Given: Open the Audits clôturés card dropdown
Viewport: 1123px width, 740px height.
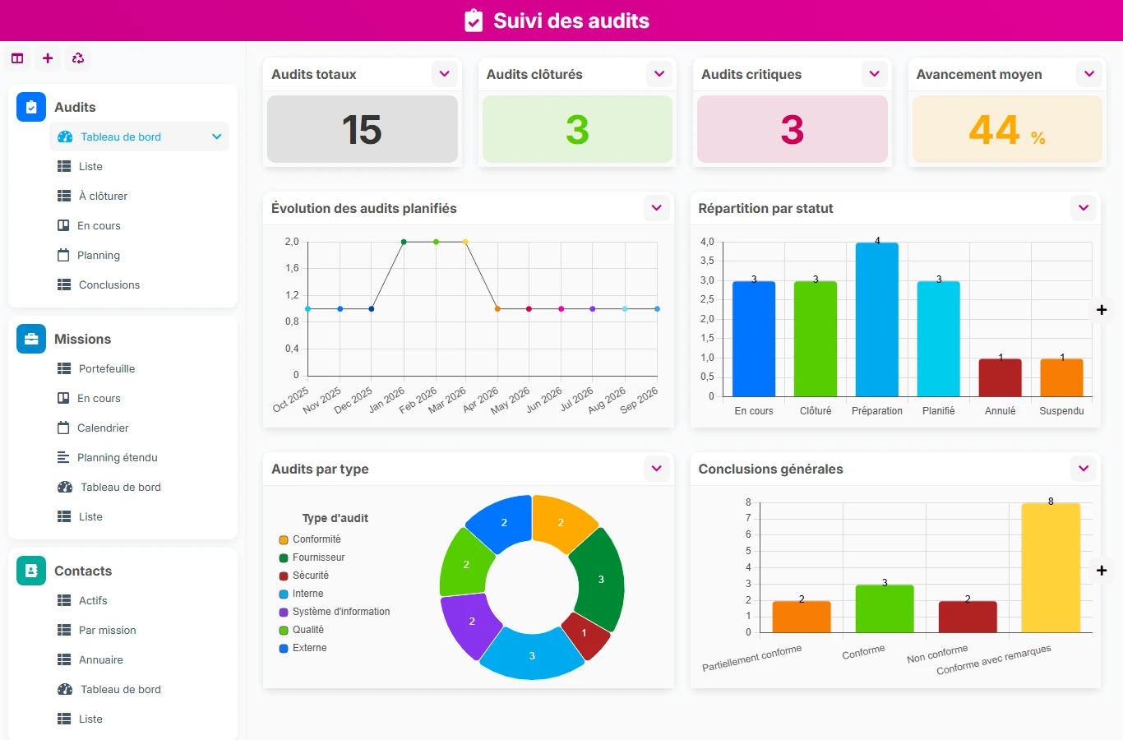Looking at the screenshot, I should (659, 74).
